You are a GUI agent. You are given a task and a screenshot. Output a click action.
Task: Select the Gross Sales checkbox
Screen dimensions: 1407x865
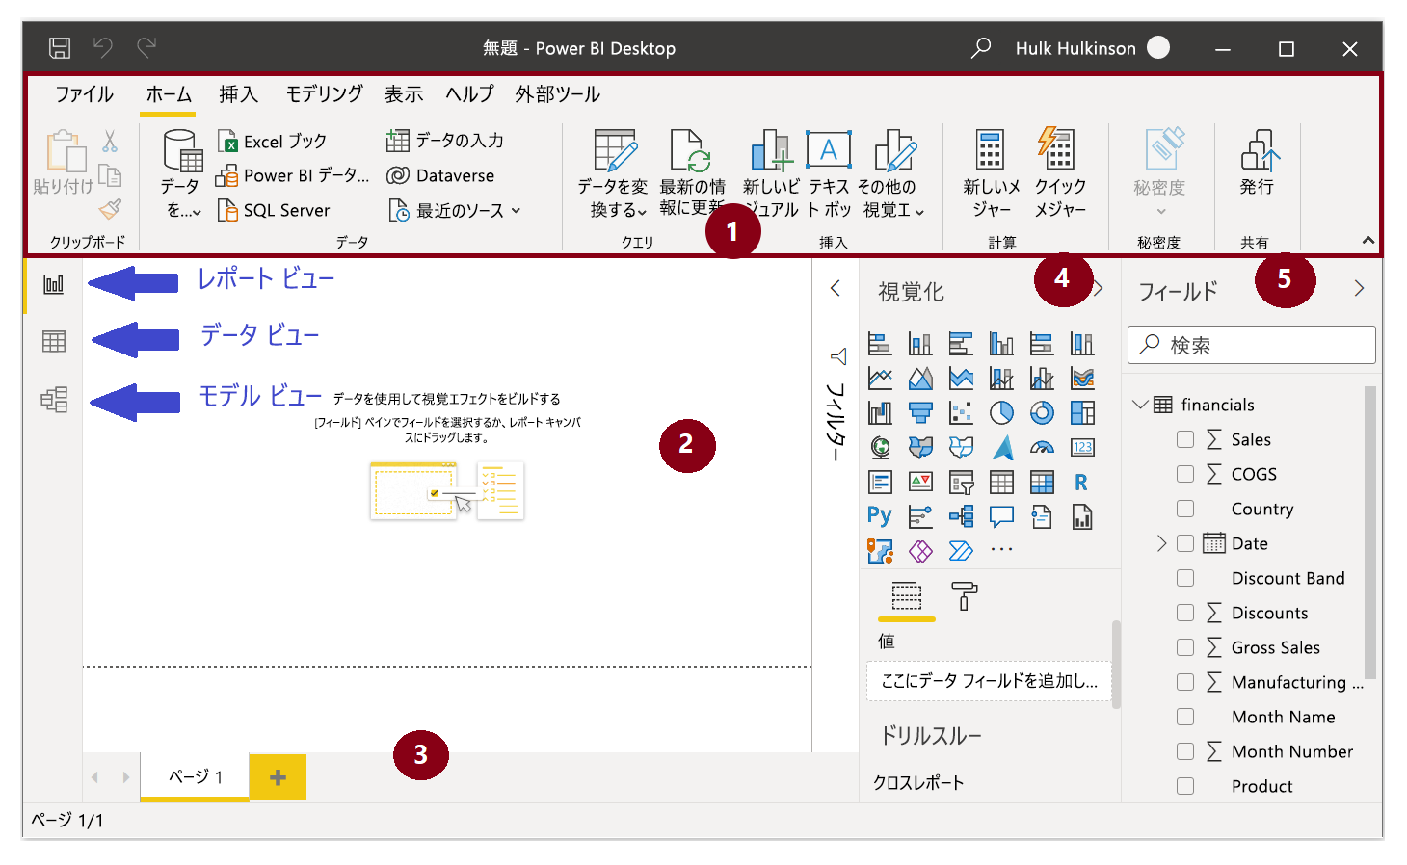pyautogui.click(x=1185, y=647)
